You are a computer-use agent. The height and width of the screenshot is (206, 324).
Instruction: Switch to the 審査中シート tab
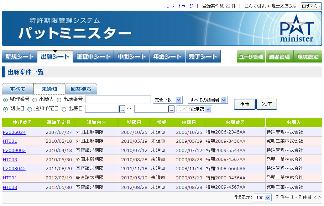[93, 56]
